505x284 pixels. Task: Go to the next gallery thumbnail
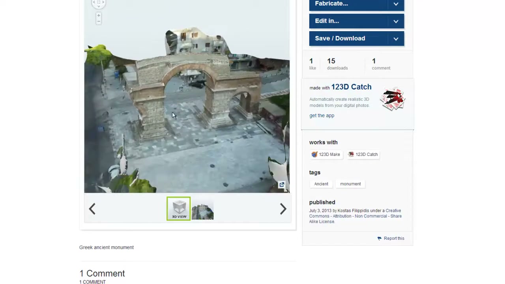click(x=283, y=209)
